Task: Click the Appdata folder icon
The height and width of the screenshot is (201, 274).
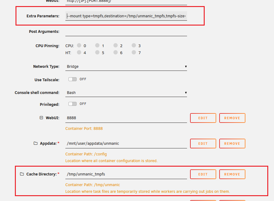Action: 35,143
